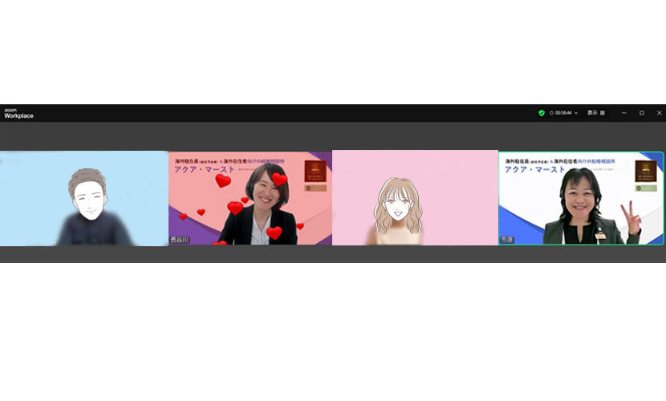The height and width of the screenshot is (401, 666).
Task: Maximize the Zoom meeting window
Action: click(642, 113)
